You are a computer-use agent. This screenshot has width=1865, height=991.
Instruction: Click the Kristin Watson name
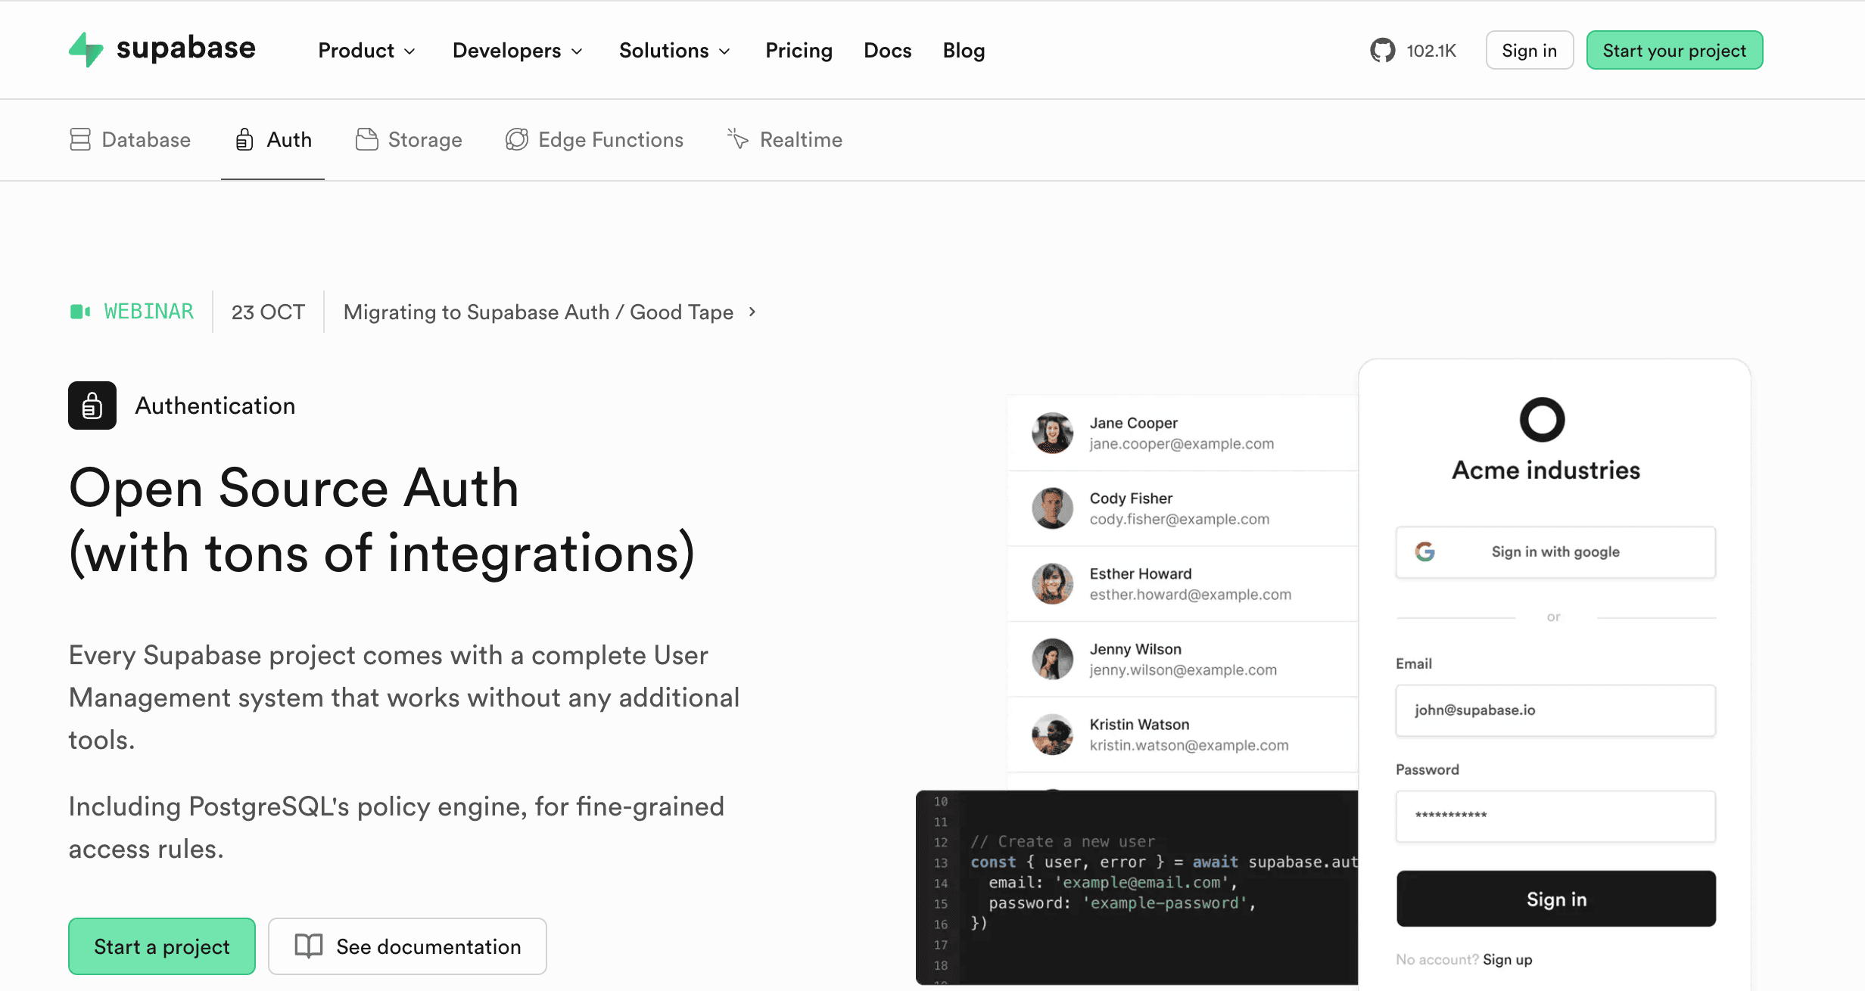[1139, 724]
